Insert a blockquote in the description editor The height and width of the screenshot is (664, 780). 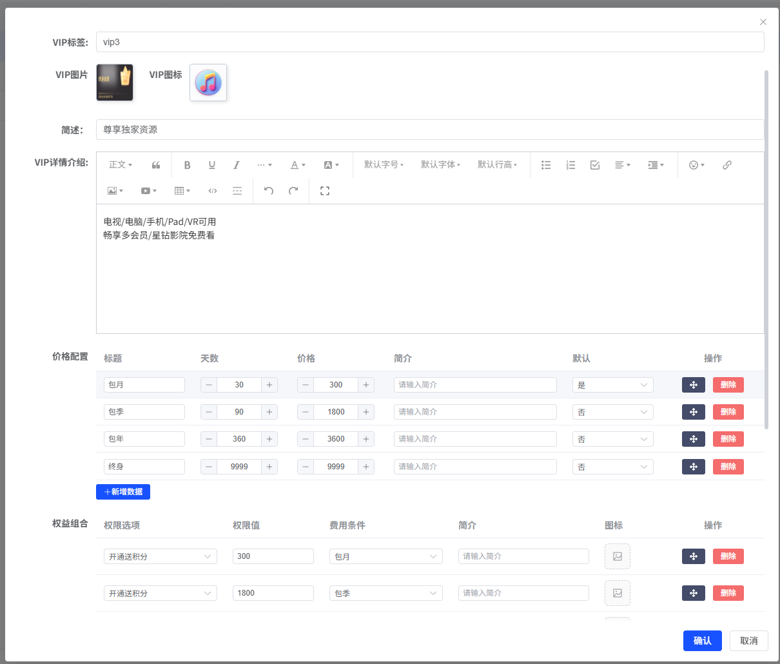[155, 165]
